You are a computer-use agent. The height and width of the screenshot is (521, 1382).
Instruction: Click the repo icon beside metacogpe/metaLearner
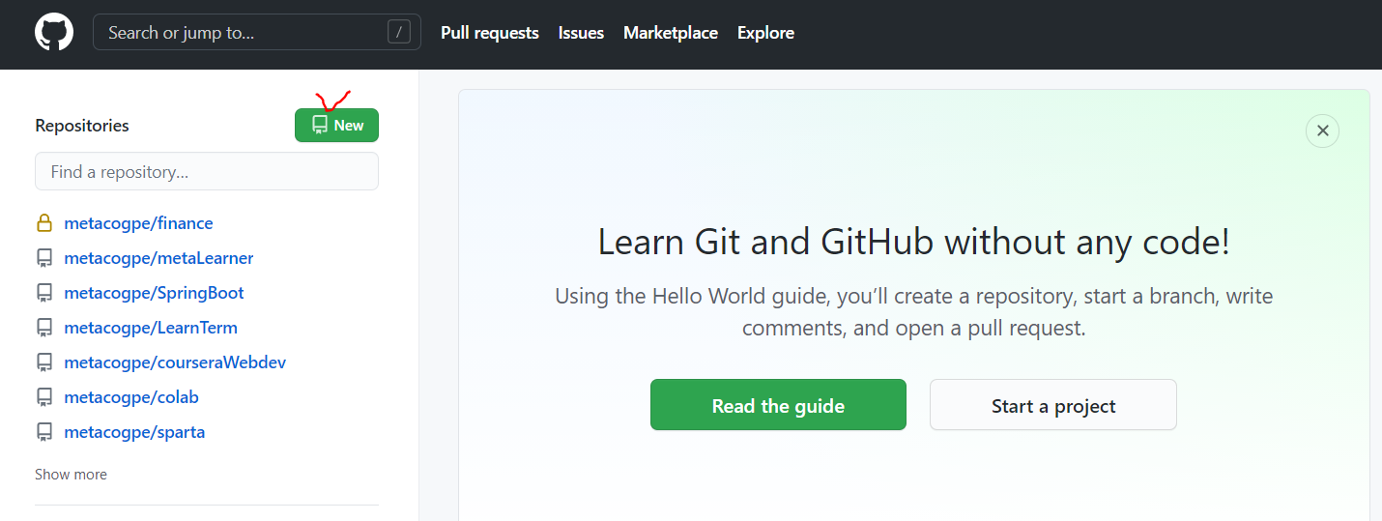click(x=44, y=258)
